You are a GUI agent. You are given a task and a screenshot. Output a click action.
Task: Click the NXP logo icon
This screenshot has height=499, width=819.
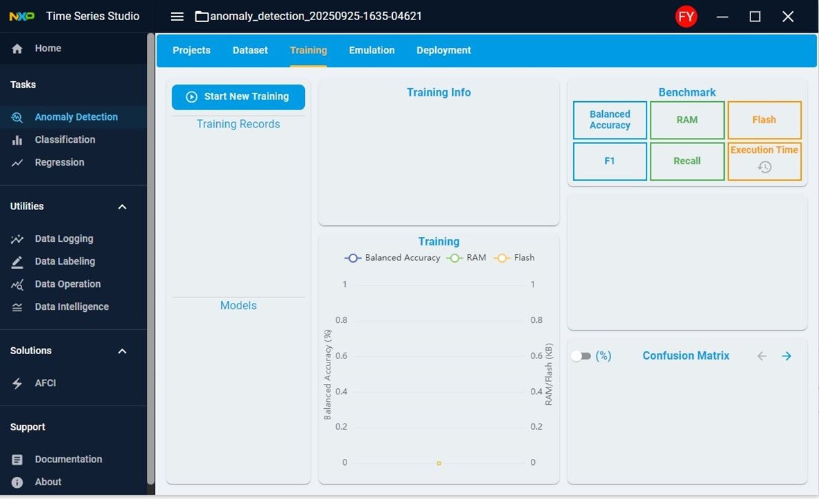coord(22,16)
